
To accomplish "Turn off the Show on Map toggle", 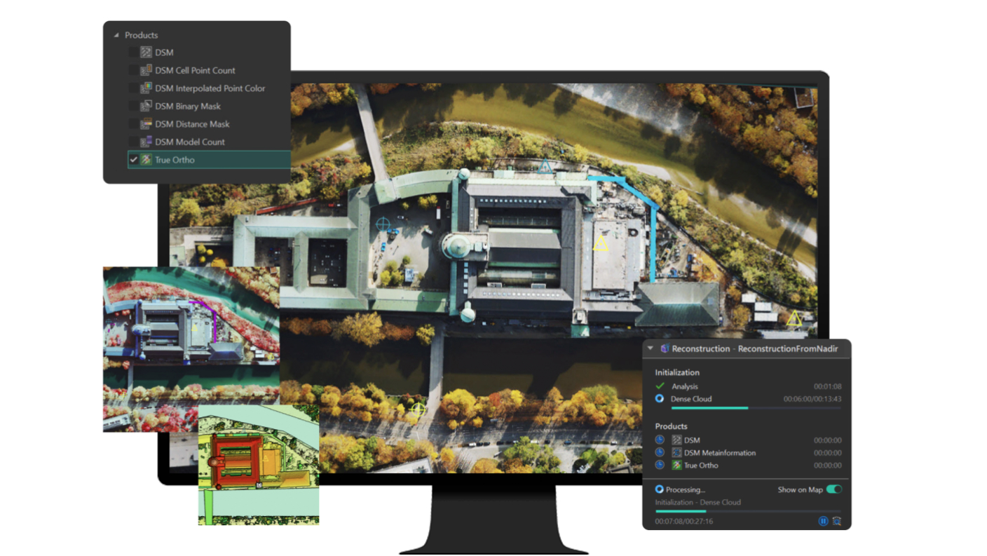I will pos(833,489).
